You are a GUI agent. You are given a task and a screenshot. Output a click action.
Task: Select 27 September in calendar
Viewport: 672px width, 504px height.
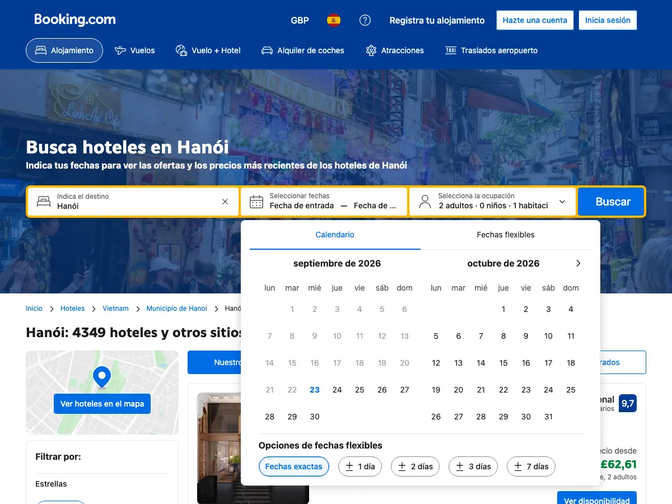click(x=404, y=390)
